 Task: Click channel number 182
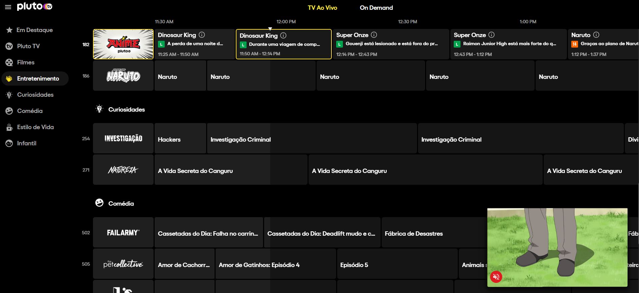[86, 45]
